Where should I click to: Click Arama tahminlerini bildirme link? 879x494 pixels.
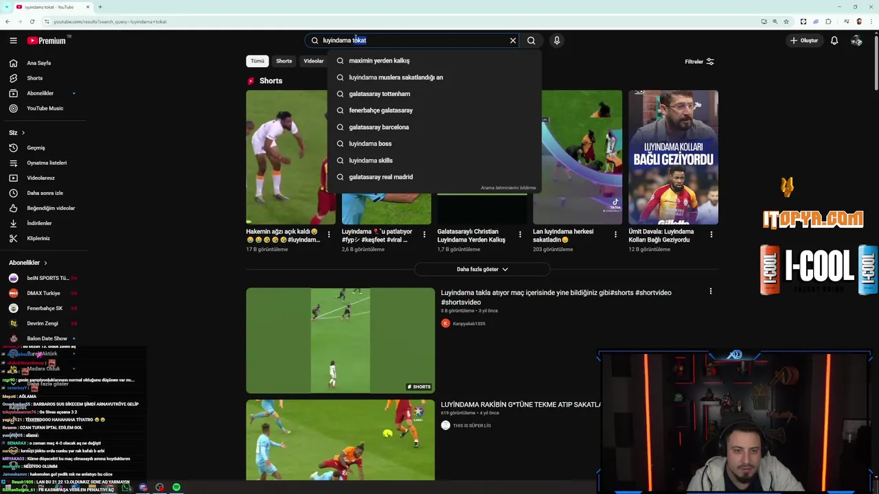click(x=508, y=188)
